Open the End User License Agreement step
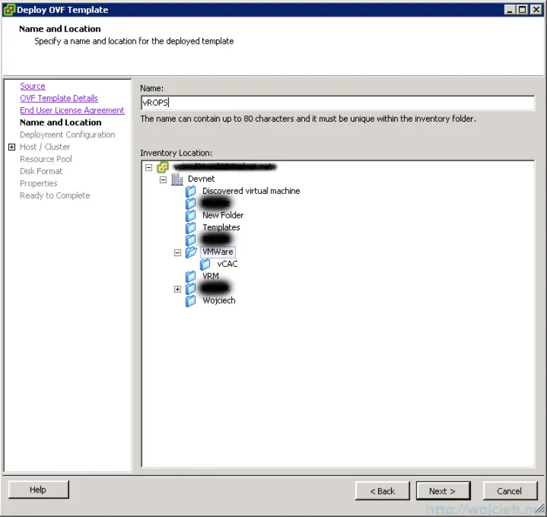Image resolution: width=547 pixels, height=517 pixels. coord(72,110)
